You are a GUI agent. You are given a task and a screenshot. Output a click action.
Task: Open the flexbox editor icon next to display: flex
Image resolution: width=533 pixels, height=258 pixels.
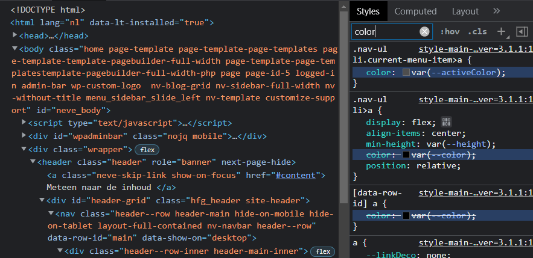pos(446,122)
